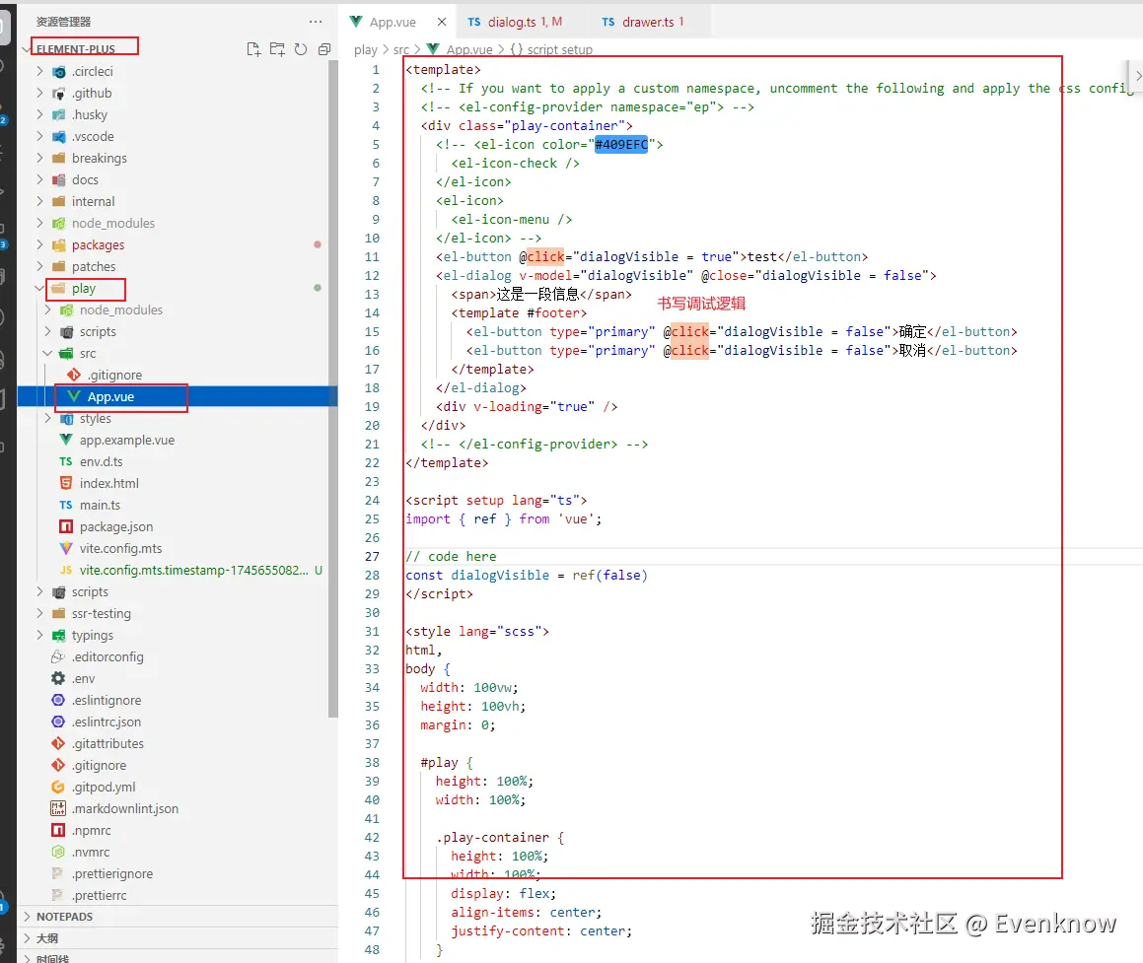Viewport: 1143px width, 963px height.
Task: Click the play breadcrumb segment
Action: click(x=365, y=49)
